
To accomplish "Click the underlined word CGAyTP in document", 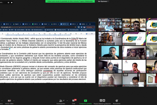I will 75,39.
